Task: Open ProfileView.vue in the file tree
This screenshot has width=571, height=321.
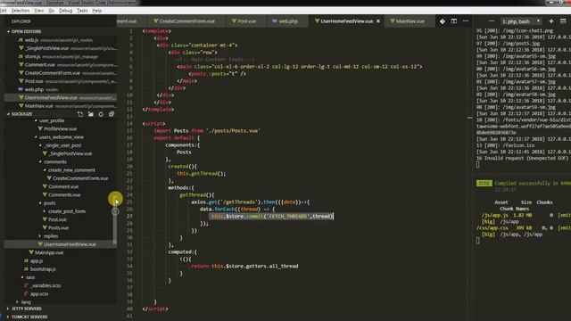Action: tap(60, 128)
